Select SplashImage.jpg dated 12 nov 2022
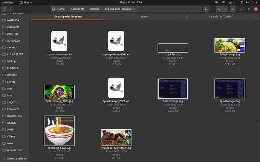Viewport: 260px width, 162px height. point(173,89)
